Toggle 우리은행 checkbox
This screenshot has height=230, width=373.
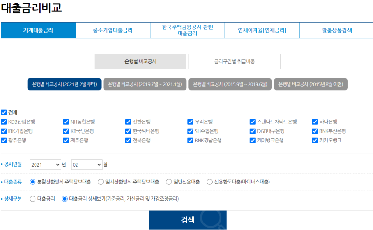pyautogui.click(x=190, y=122)
